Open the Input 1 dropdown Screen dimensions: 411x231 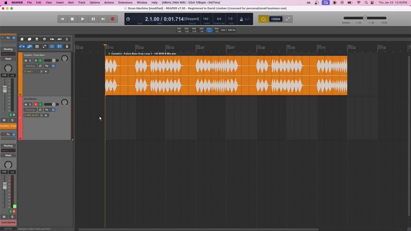[x=32, y=72]
